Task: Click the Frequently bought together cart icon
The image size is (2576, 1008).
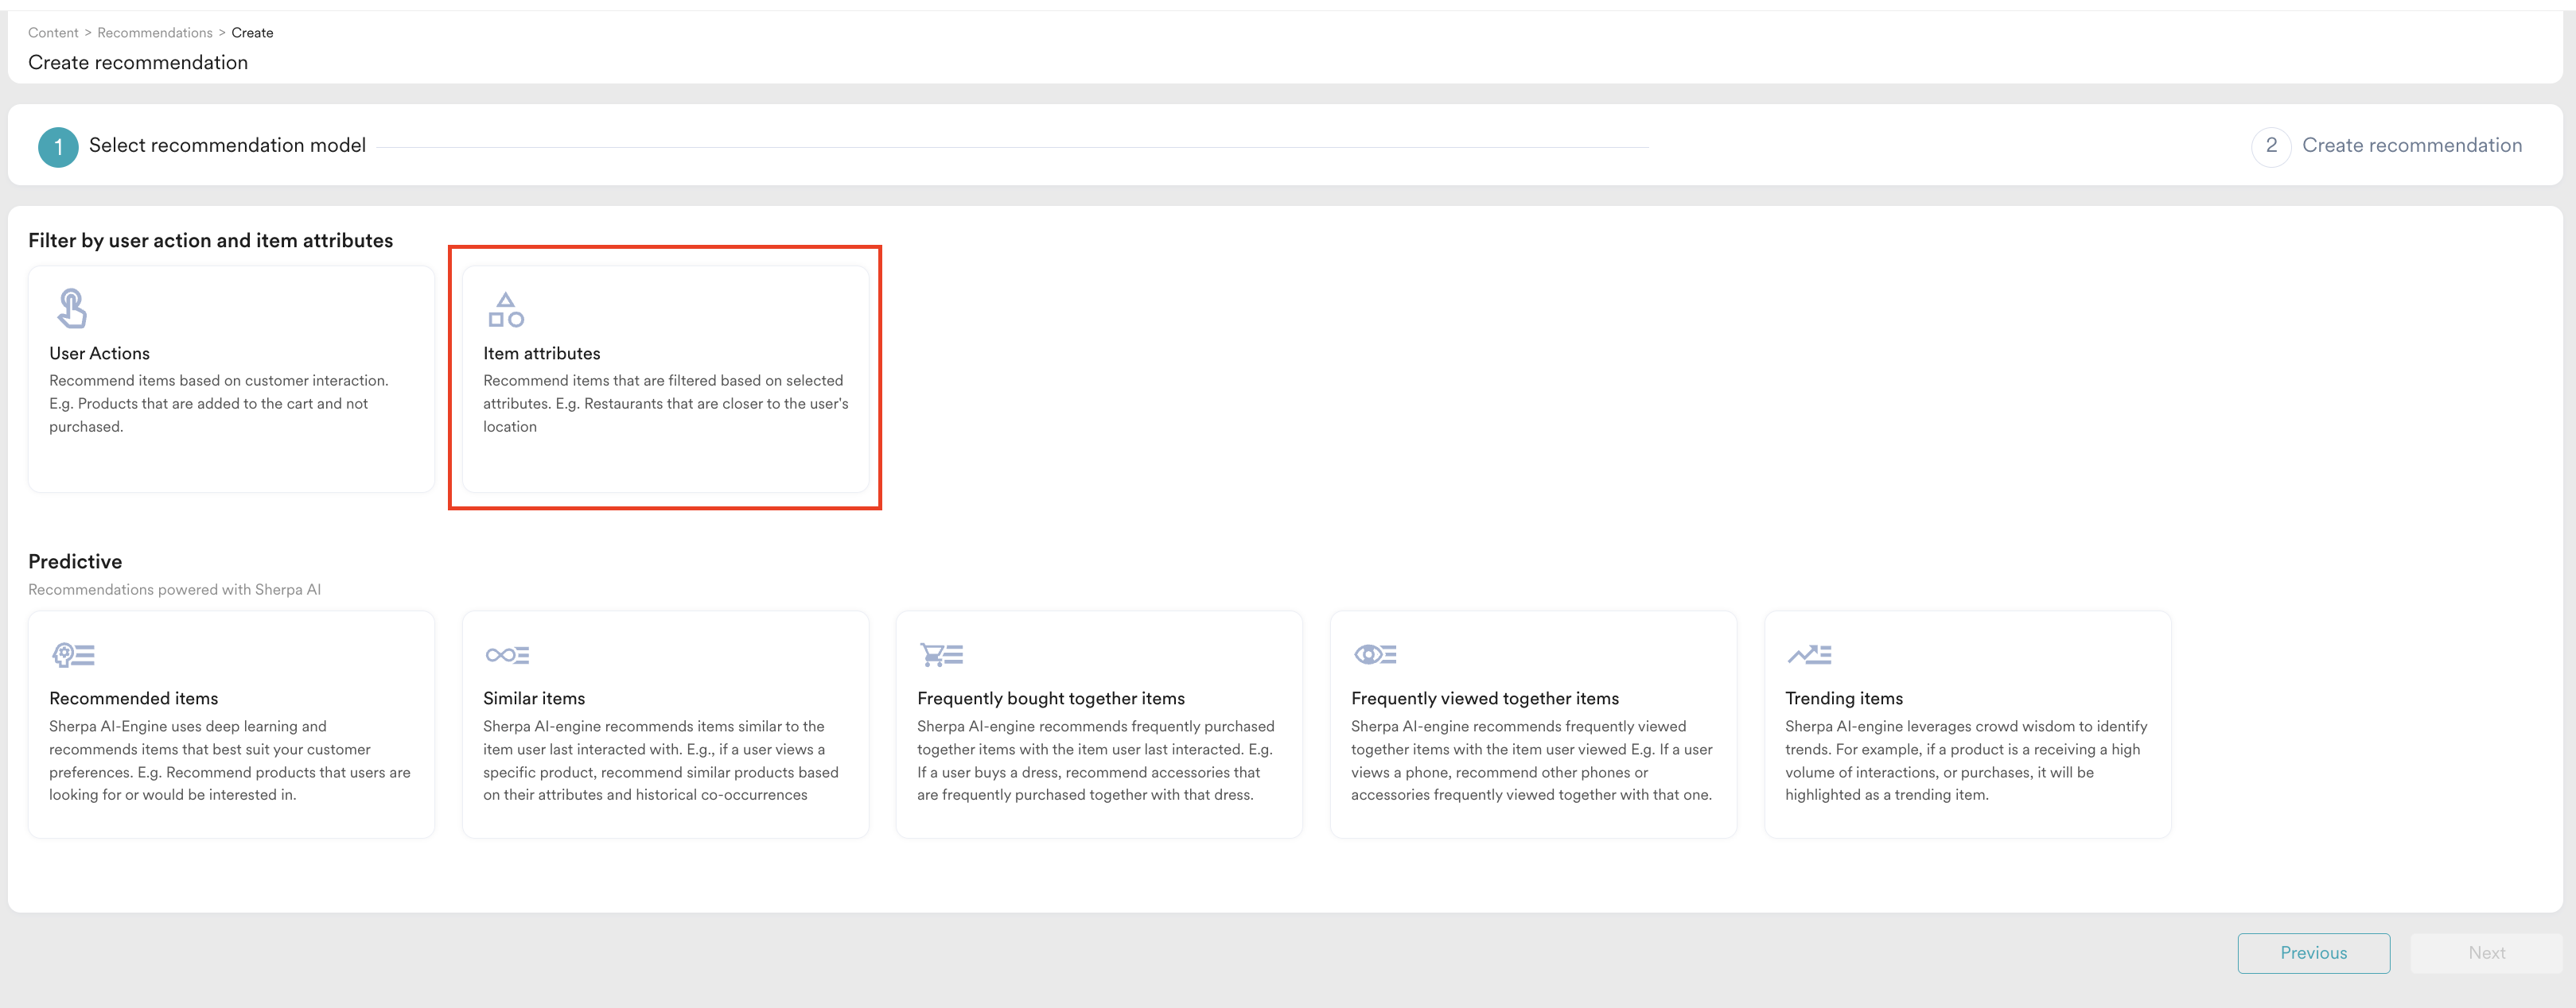Action: pyautogui.click(x=940, y=654)
